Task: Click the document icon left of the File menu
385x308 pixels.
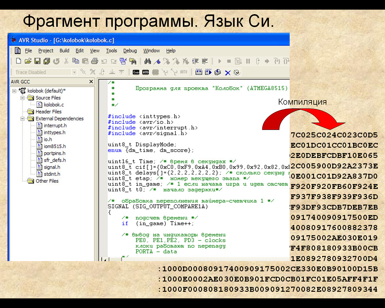Action: pos(18,51)
